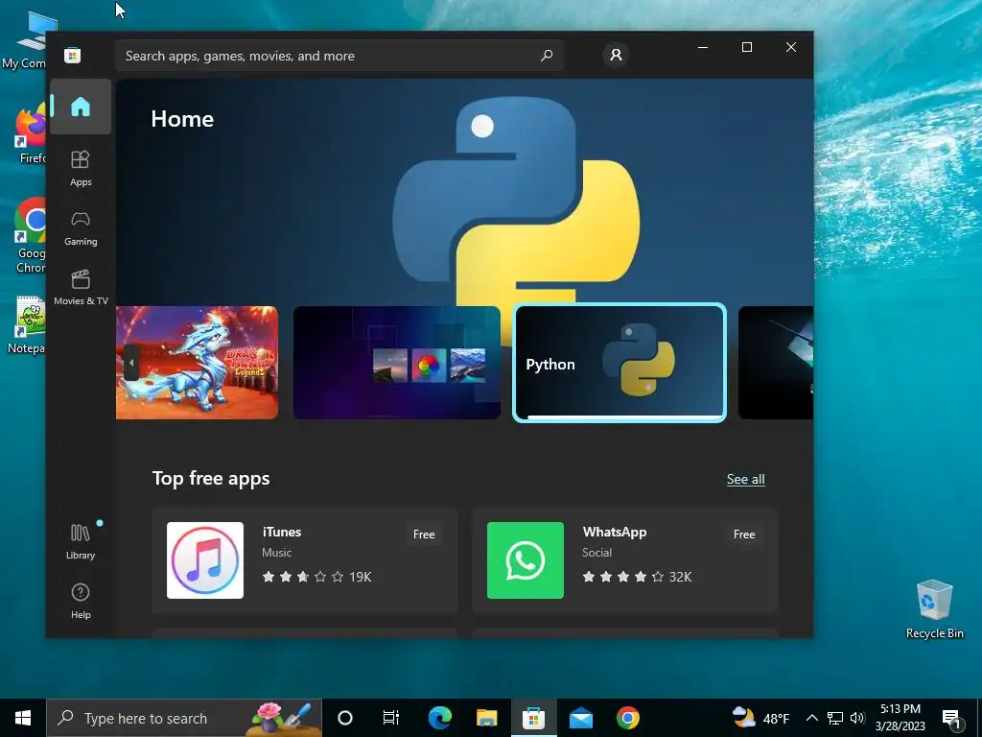Viewport: 982px width, 737px height.
Task: Open the iTunes app icon
Action: (x=205, y=560)
